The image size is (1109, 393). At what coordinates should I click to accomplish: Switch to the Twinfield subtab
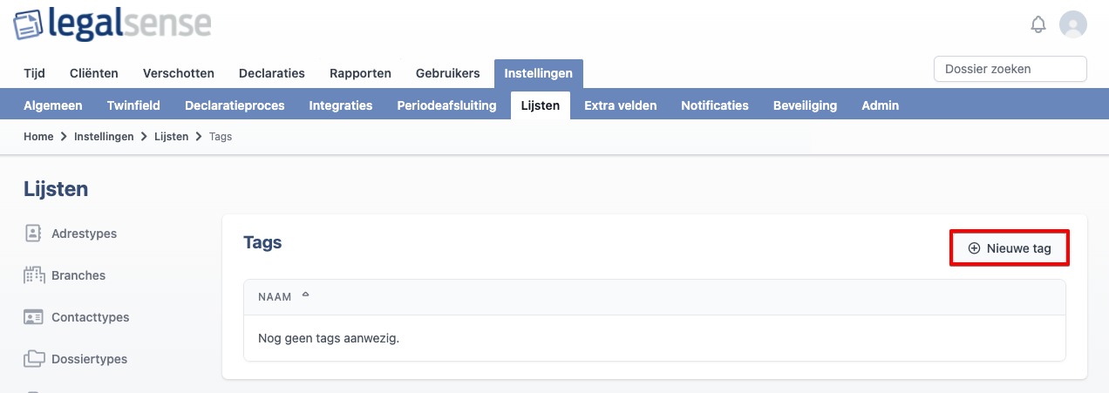(x=133, y=105)
